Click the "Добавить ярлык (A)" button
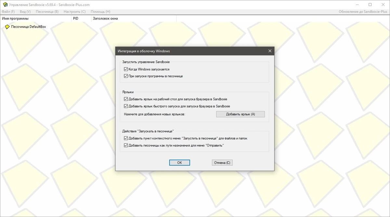The image size is (390, 217). tap(240, 114)
